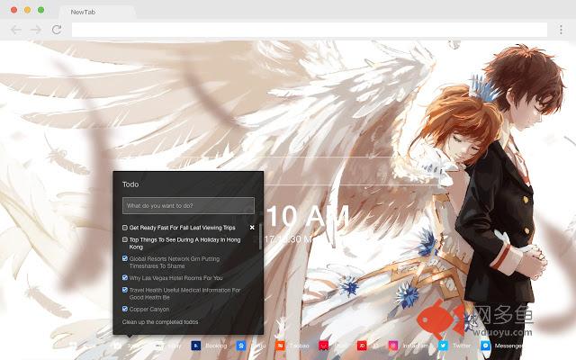This screenshot has width=576, height=360.
Task: Uncheck 'Global Resorts Network' todo item
Action: (x=125, y=258)
